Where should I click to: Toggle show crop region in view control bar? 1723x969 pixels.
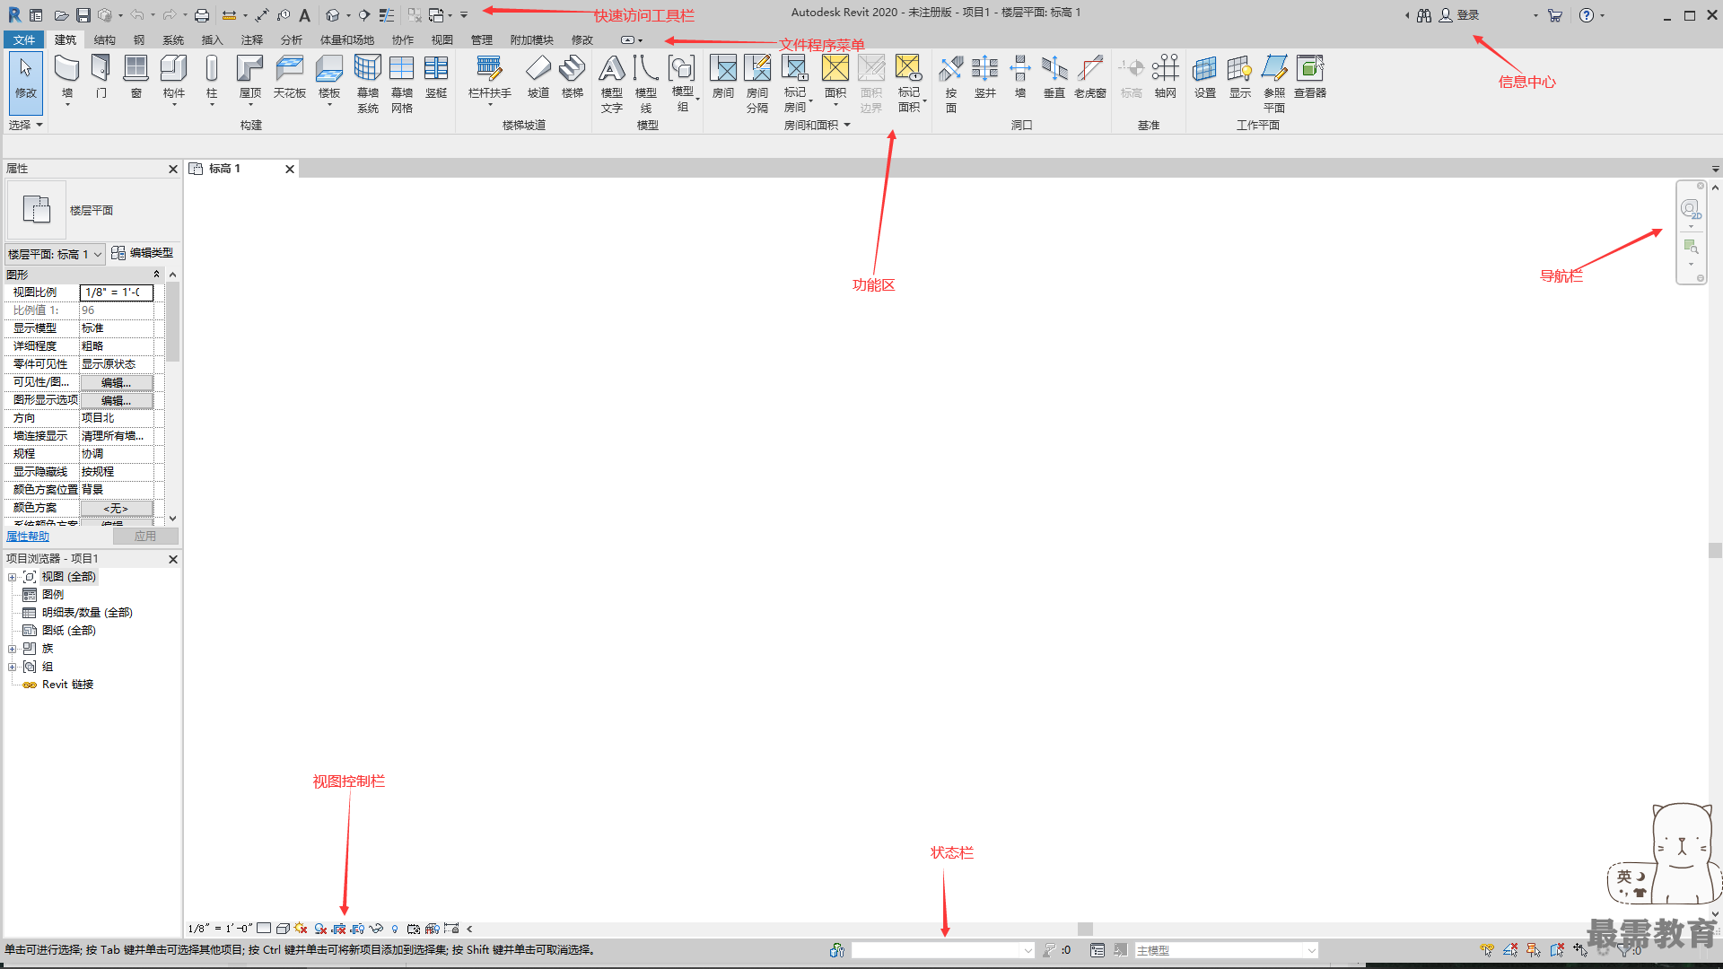[x=357, y=929]
